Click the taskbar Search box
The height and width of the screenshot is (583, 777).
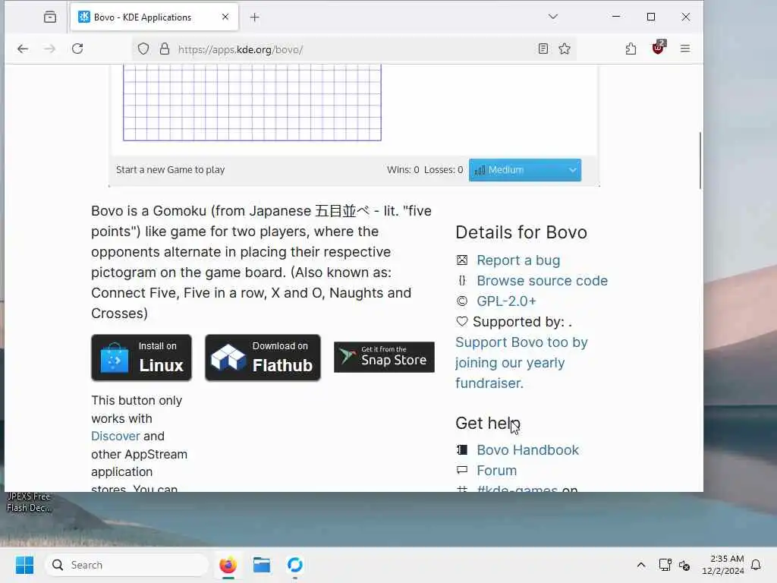pos(127,565)
